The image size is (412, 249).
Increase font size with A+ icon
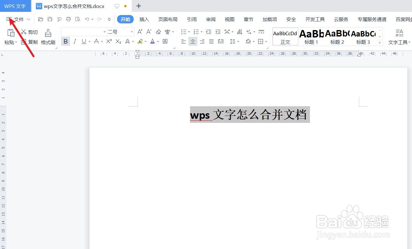click(x=140, y=32)
